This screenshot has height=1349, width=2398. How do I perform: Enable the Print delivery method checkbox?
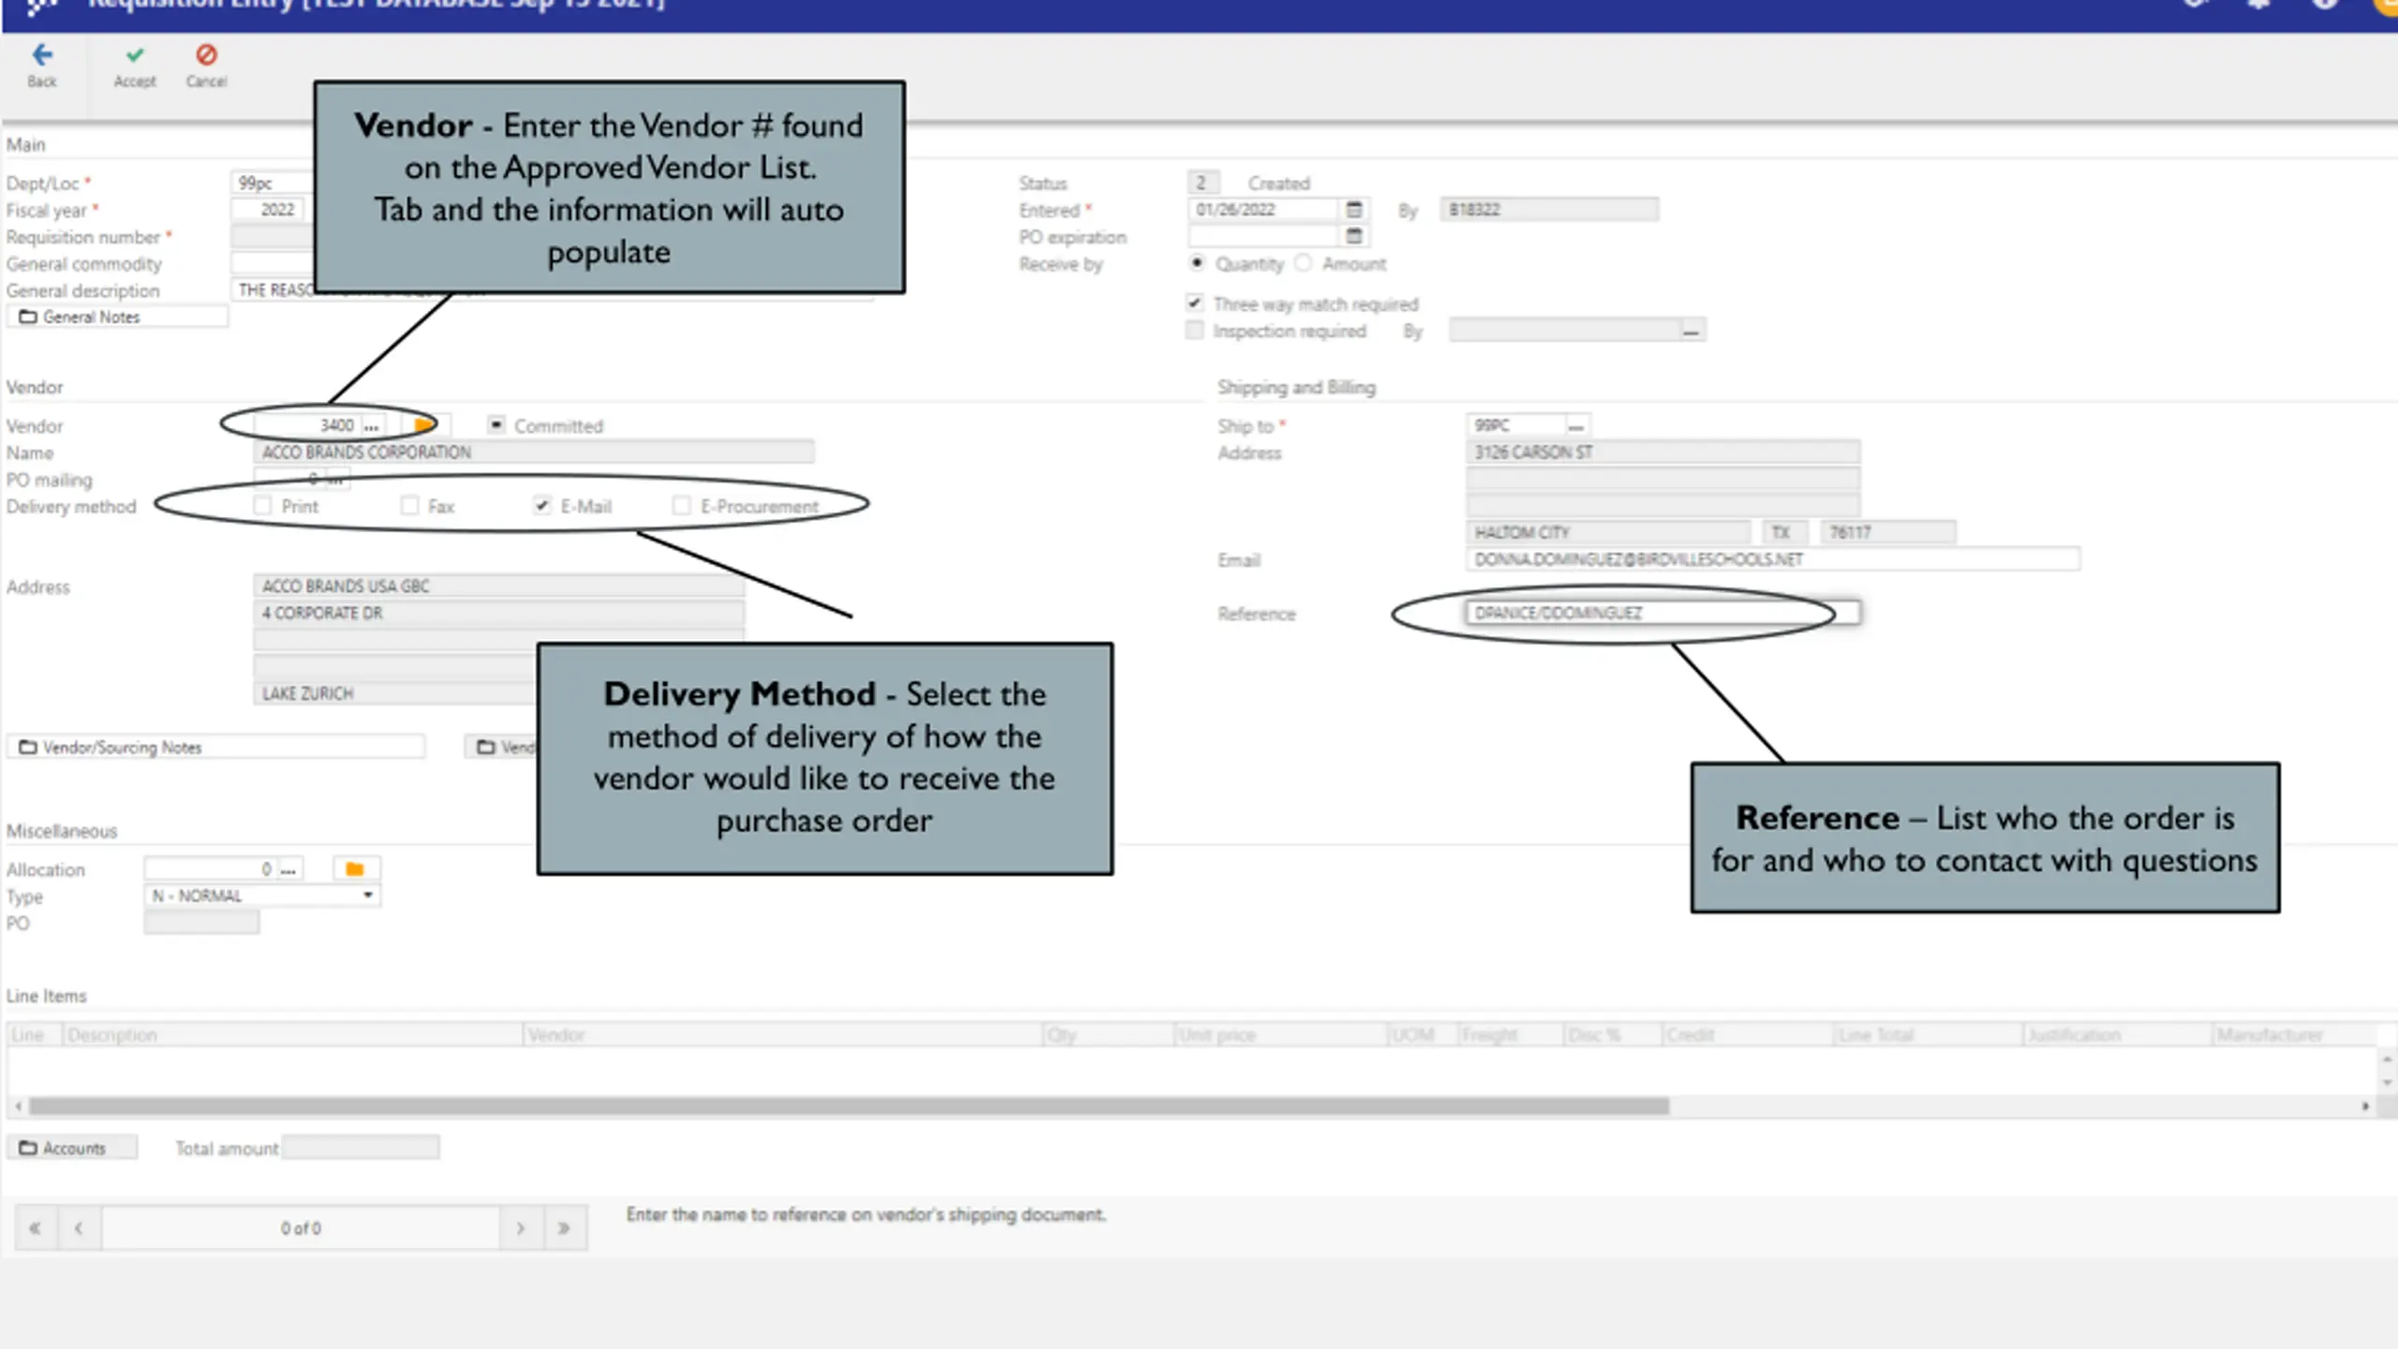click(x=262, y=506)
